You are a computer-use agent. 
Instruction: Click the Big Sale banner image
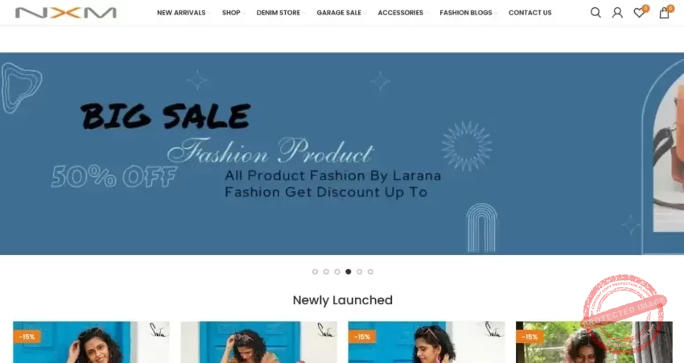coord(342,154)
